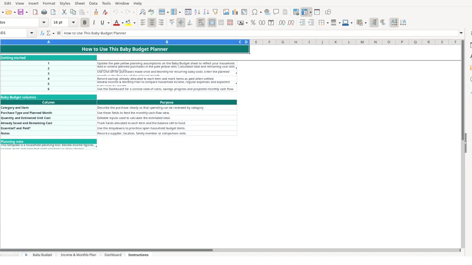Open the Data menu

[x=93, y=3]
